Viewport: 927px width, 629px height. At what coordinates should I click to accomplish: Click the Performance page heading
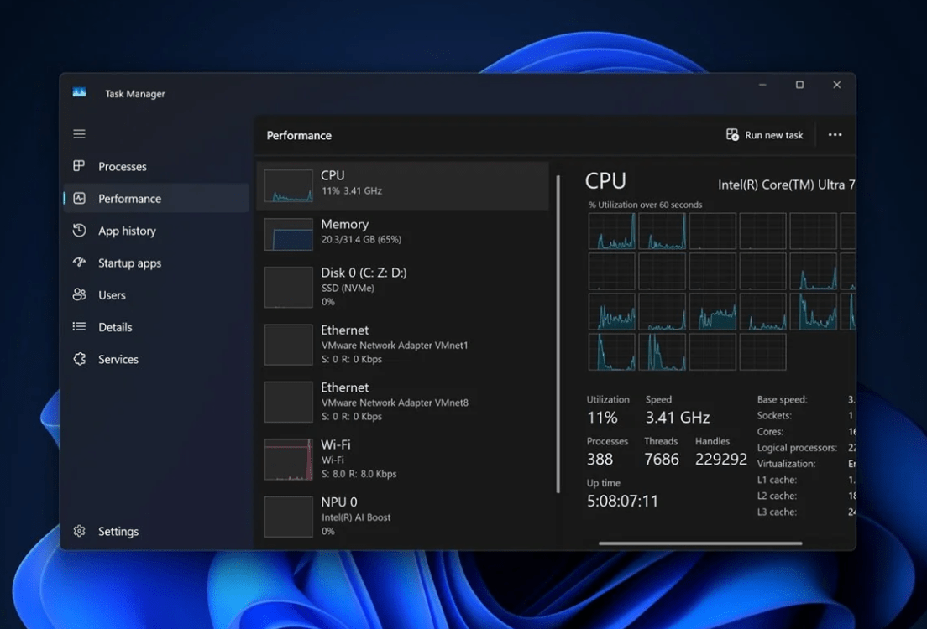click(x=299, y=135)
